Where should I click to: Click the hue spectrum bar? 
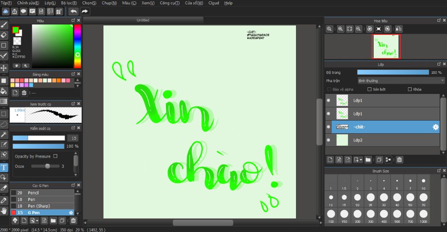click(77, 46)
